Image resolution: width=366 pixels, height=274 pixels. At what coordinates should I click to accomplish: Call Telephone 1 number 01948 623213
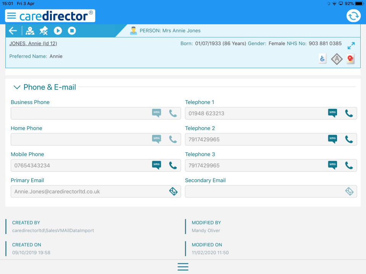[349, 113]
